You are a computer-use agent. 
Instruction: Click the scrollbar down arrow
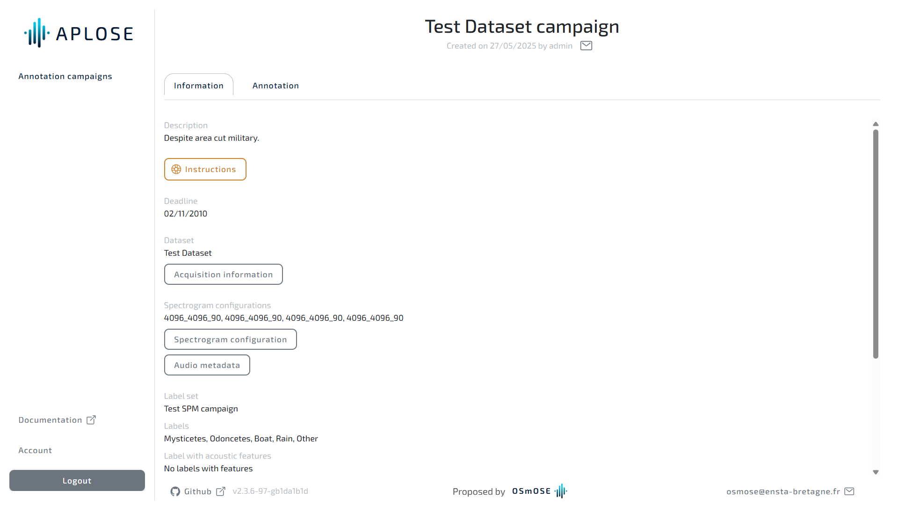[x=876, y=472]
